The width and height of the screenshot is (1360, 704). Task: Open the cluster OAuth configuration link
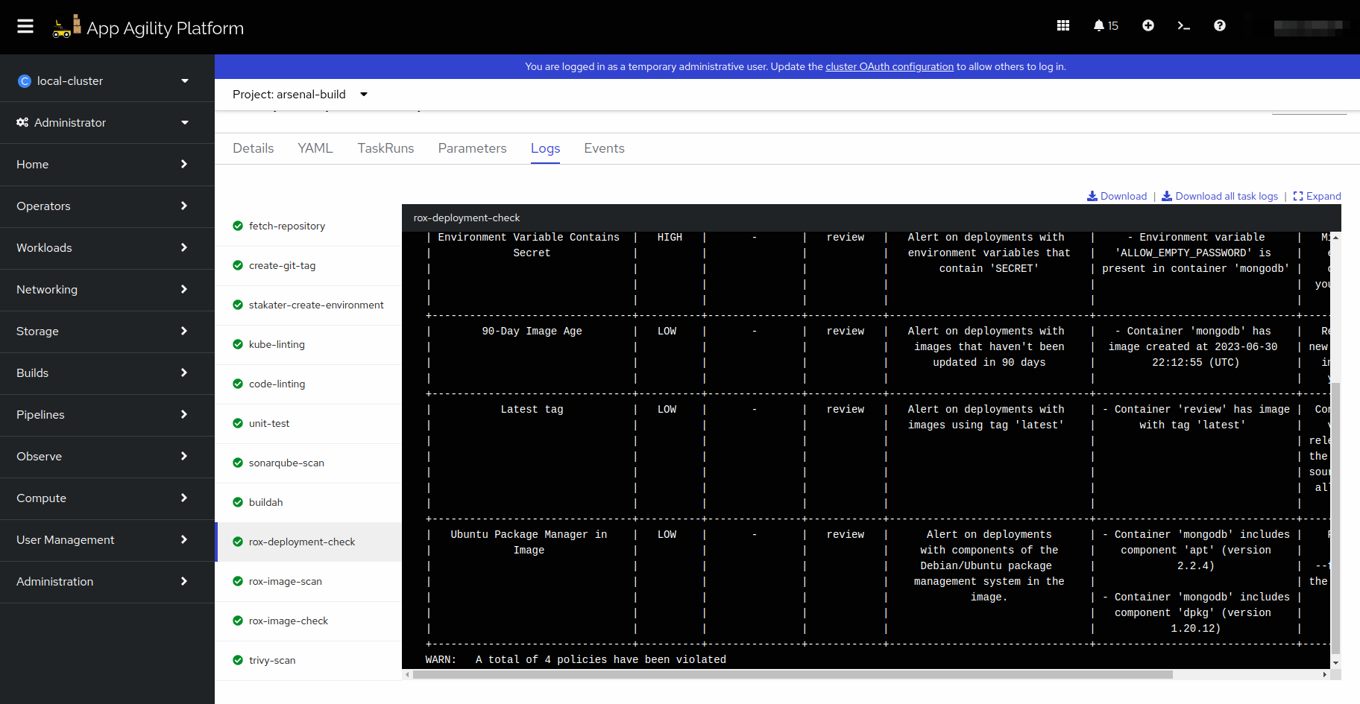click(889, 66)
